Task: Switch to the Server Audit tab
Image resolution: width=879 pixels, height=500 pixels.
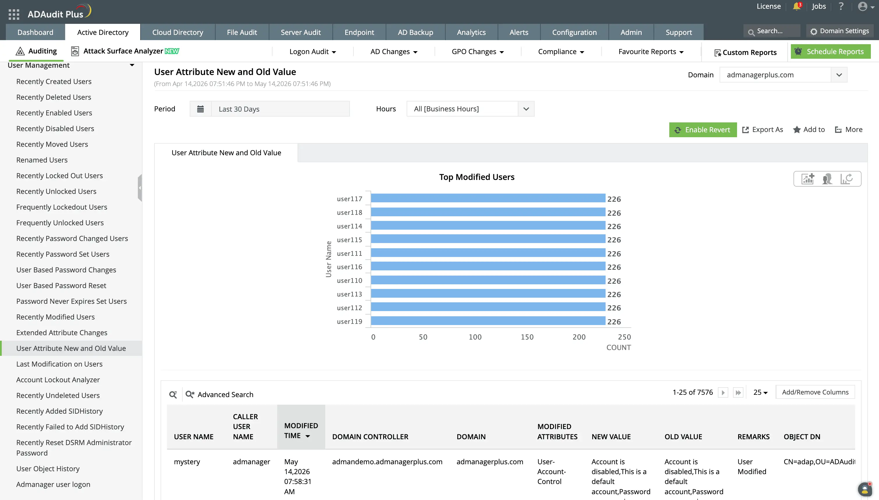Action: point(300,32)
